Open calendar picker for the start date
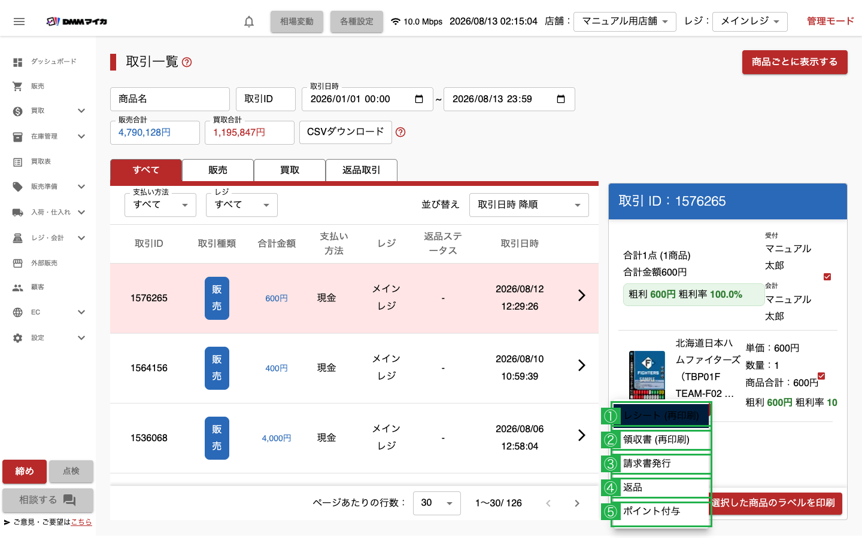The width and height of the screenshot is (862, 538). point(419,99)
